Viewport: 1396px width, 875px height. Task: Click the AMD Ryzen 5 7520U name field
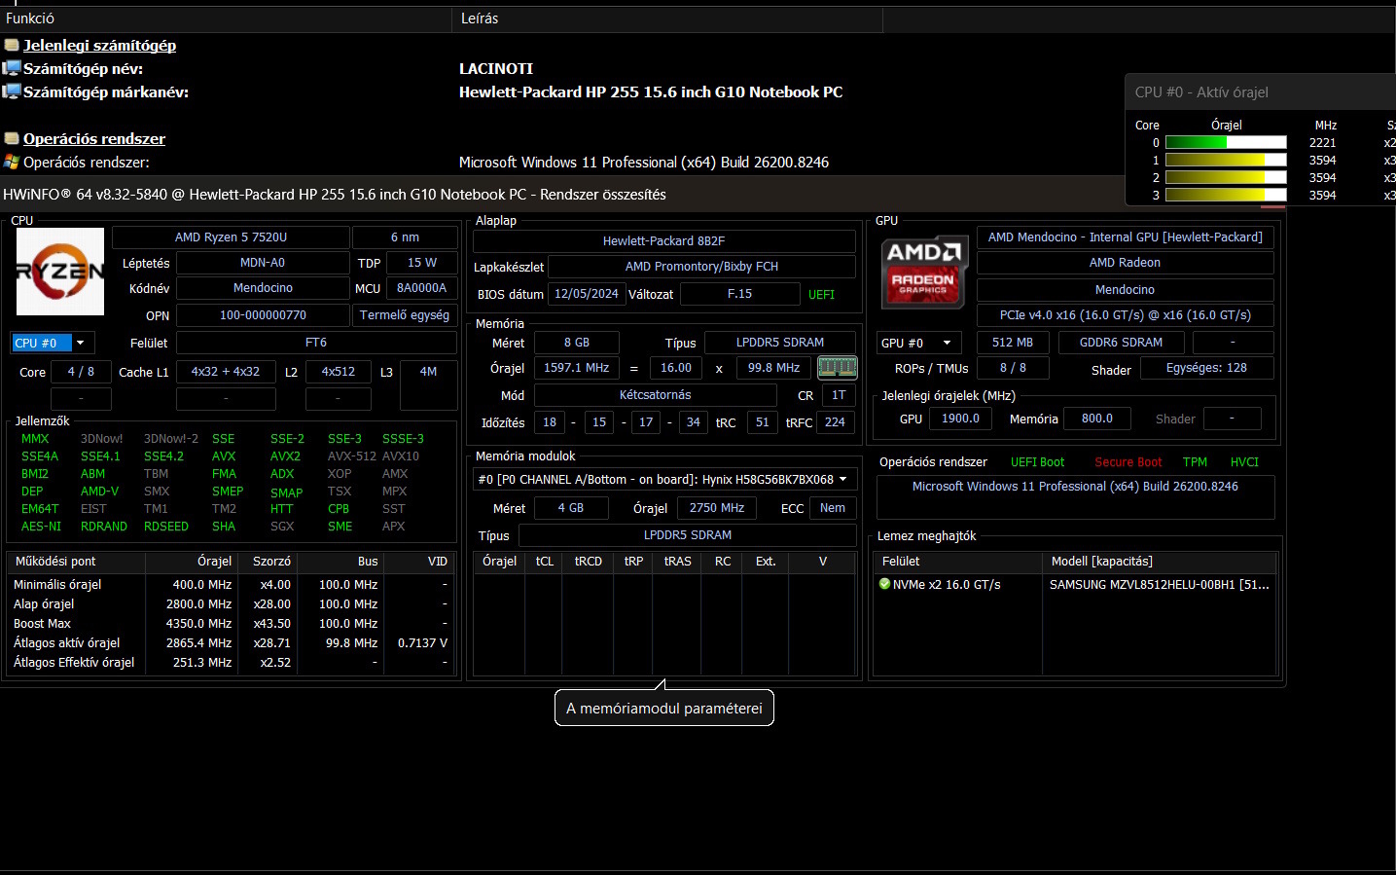[231, 237]
